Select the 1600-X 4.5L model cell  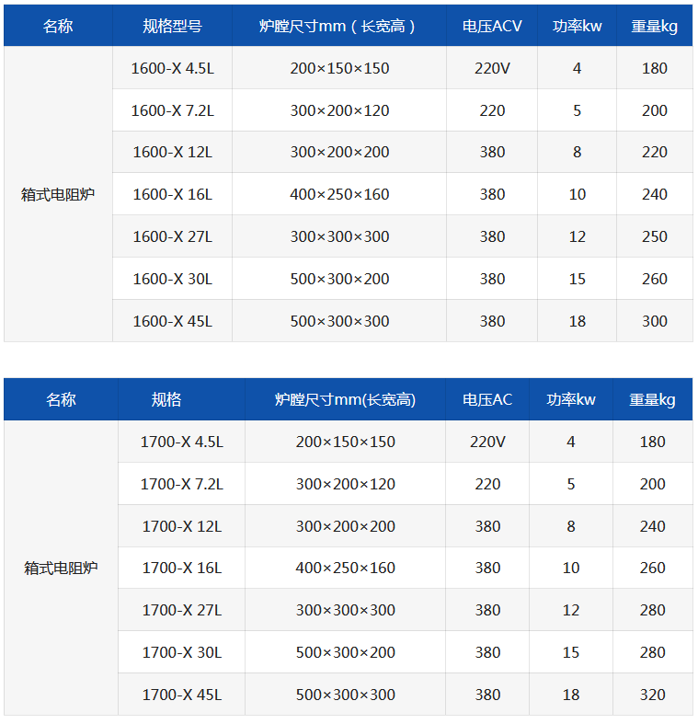[172, 68]
